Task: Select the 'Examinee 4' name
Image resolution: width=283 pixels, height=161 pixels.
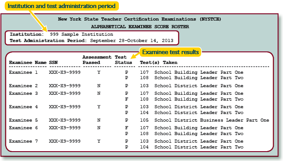Action: 23,107
